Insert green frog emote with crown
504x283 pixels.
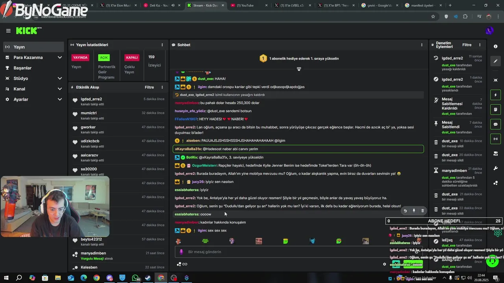tap(285, 241)
